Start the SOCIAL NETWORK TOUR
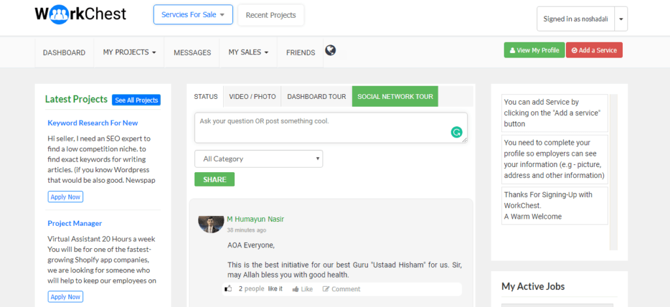This screenshot has height=307, width=670. (x=395, y=97)
